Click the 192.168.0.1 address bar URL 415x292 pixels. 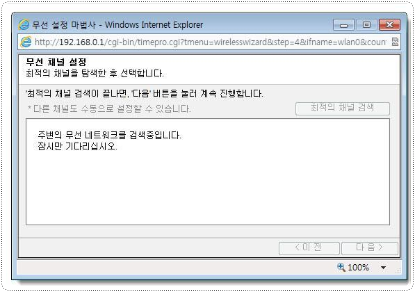[x=210, y=42]
